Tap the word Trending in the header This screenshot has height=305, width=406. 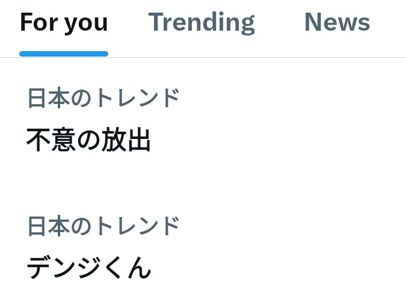pos(201,23)
